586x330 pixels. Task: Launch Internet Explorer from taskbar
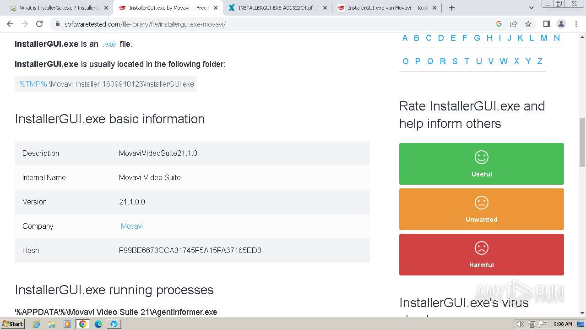[36, 324]
